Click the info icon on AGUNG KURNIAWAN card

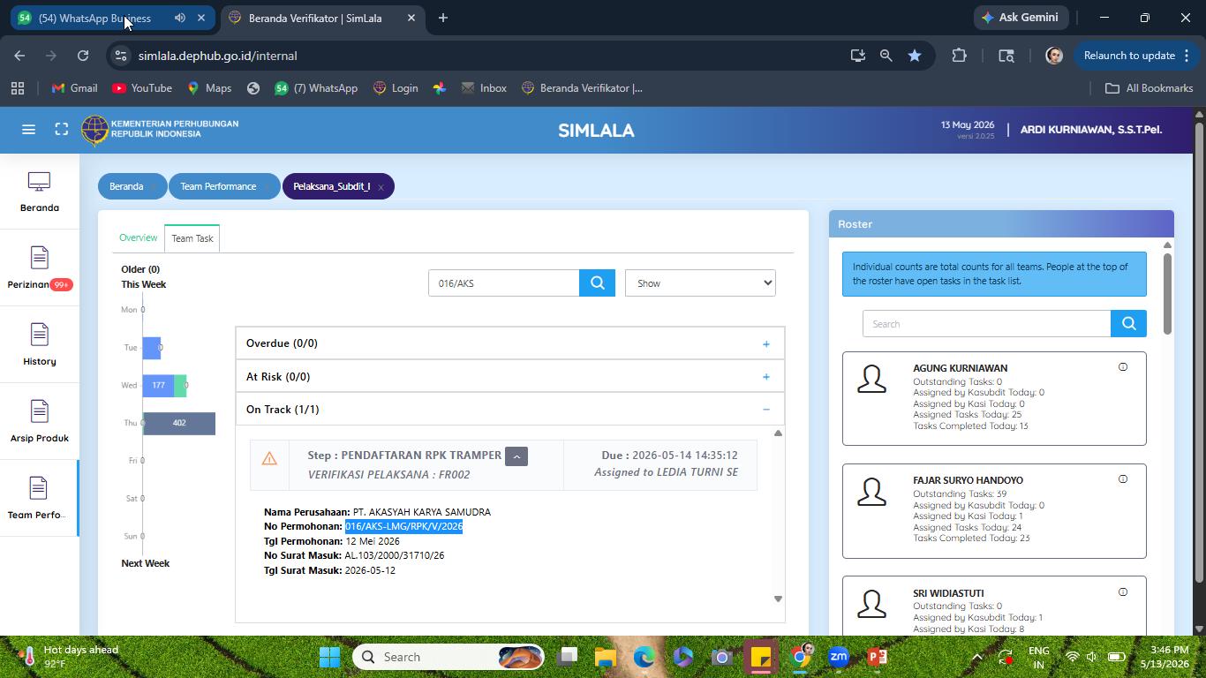1123,367
